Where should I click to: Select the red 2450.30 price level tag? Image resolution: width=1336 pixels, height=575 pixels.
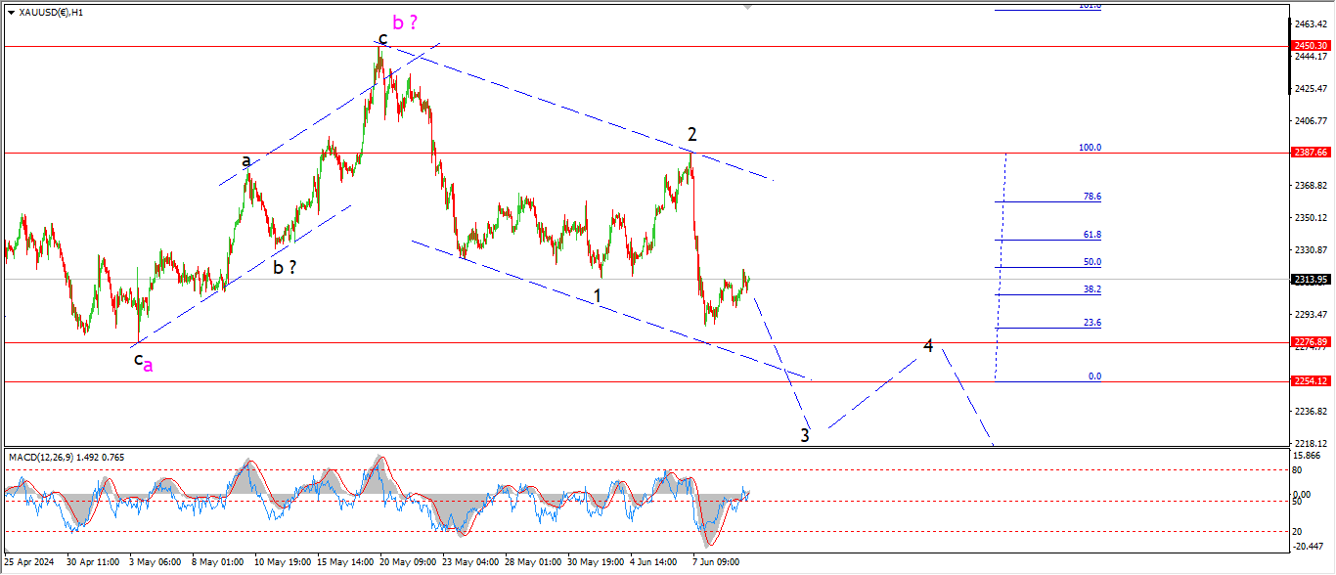click(x=1310, y=46)
